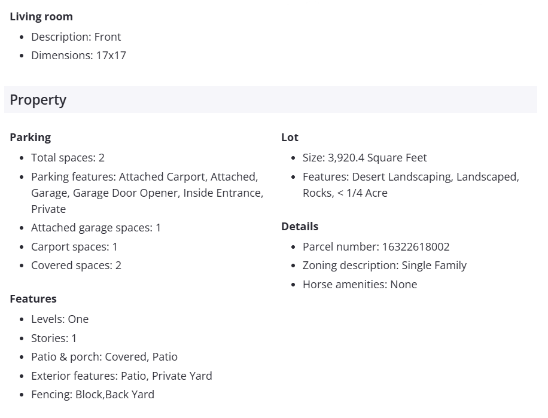Image resolution: width=548 pixels, height=418 pixels.
Task: Click the Fencing: Block,Back Yard item
Action: (x=93, y=395)
